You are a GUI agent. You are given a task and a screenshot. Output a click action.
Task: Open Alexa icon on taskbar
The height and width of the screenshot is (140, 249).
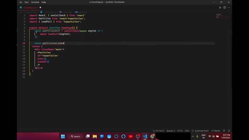click(123, 136)
